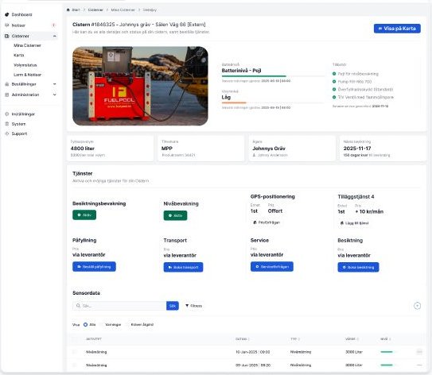
Task: Open Karta submenu item
Action: pos(19,56)
